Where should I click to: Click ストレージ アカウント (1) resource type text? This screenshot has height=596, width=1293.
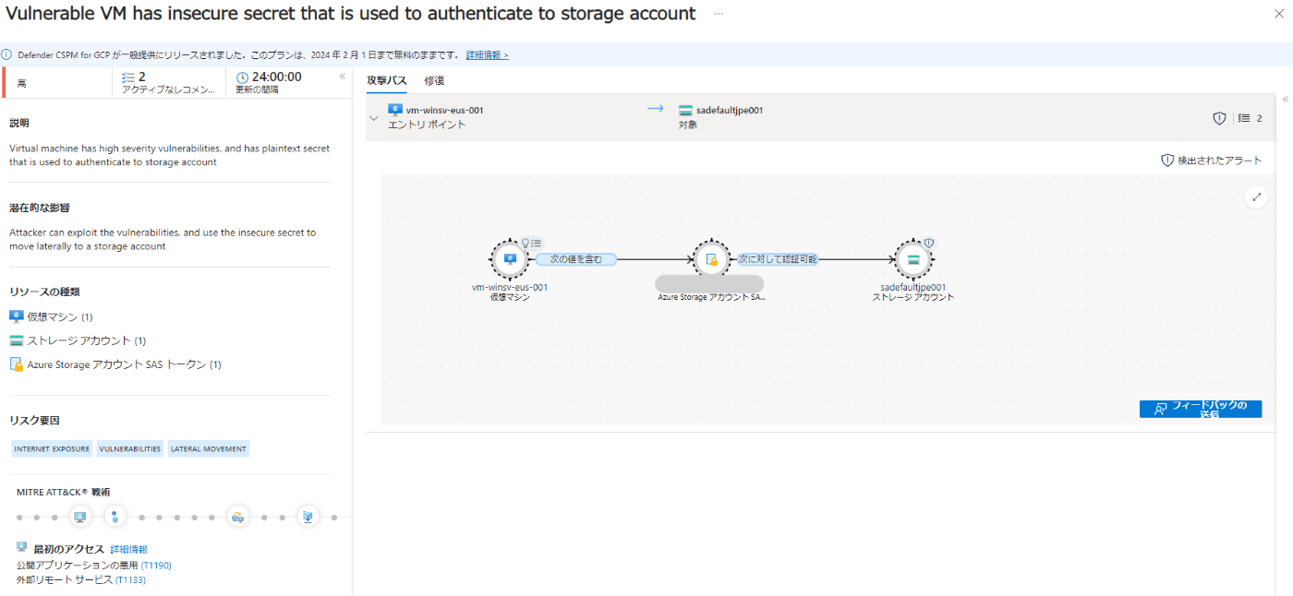pyautogui.click(x=86, y=340)
